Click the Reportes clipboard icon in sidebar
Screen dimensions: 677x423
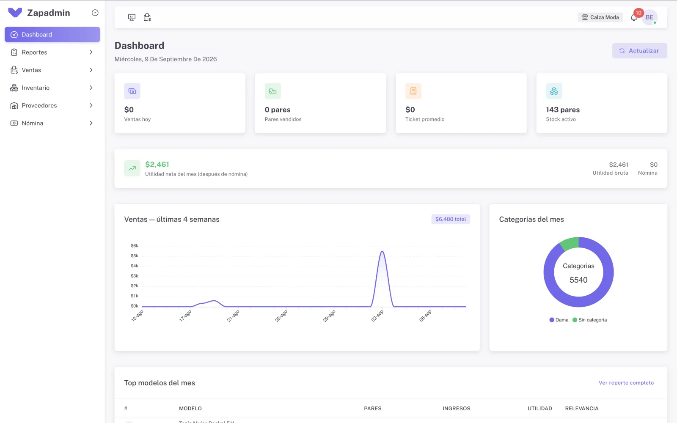tap(14, 52)
